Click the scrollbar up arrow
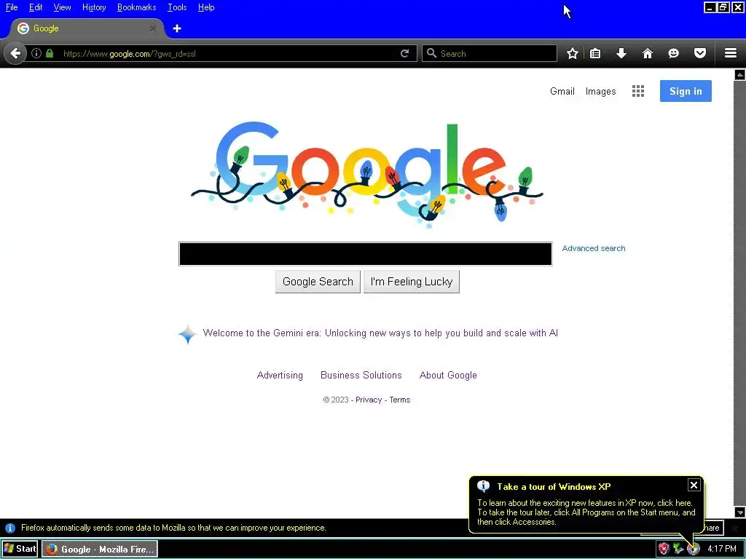This screenshot has width=746, height=559. tap(740, 75)
